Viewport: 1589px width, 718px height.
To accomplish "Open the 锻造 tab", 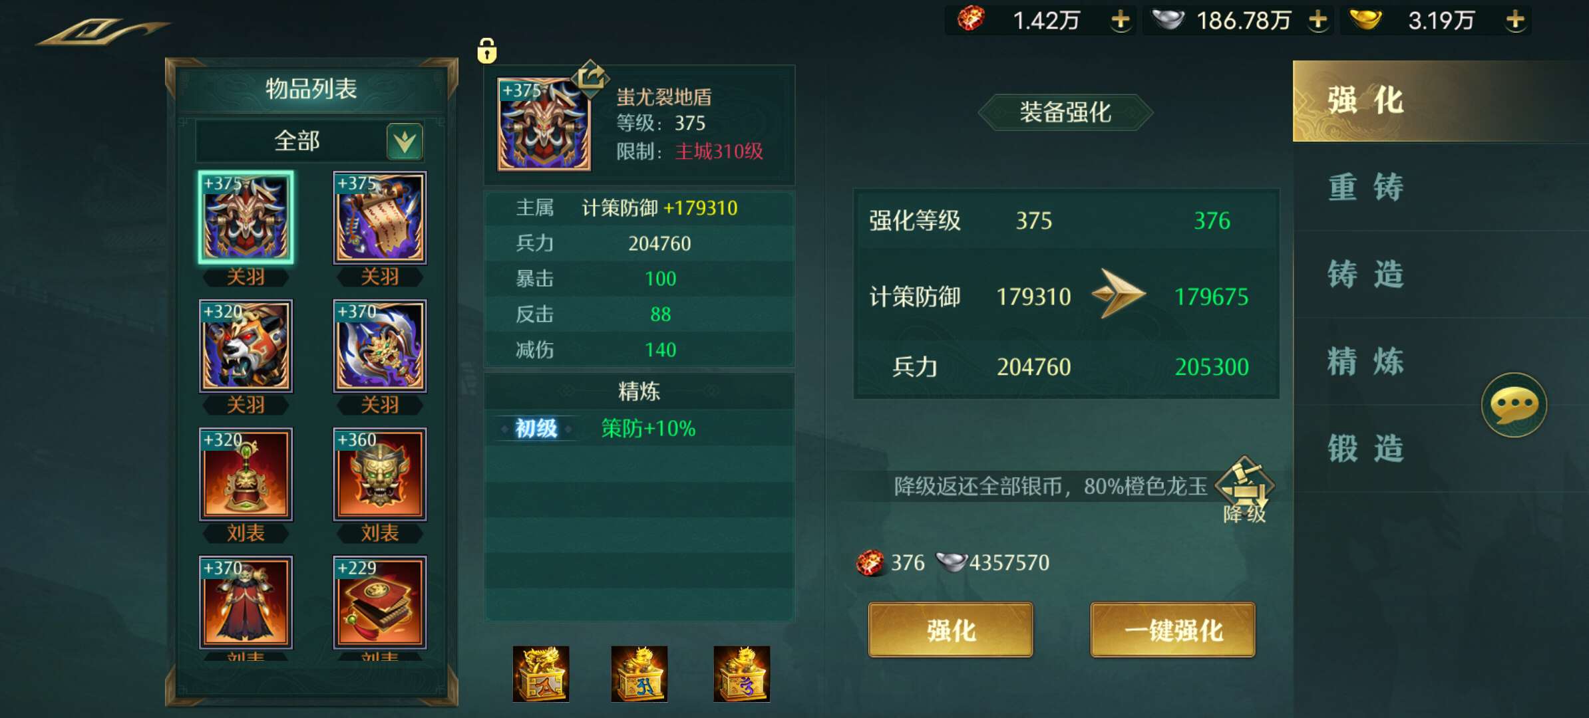I will 1365,449.
